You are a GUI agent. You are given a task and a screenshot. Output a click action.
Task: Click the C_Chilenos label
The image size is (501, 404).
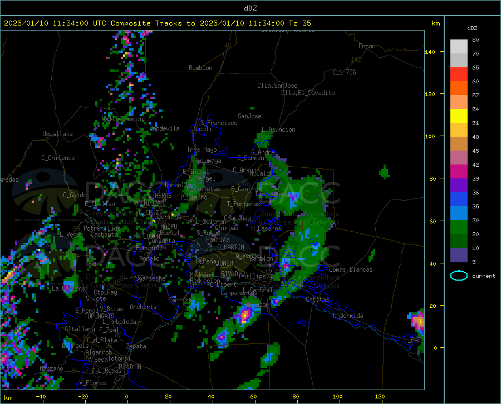[58, 158]
